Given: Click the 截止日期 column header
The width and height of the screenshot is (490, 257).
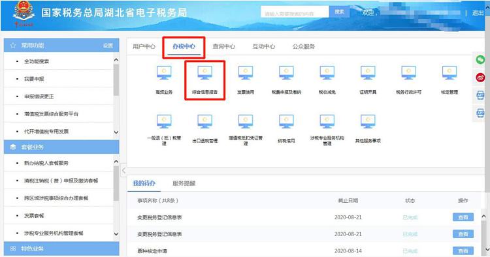Looking at the screenshot, I should click(348, 200).
